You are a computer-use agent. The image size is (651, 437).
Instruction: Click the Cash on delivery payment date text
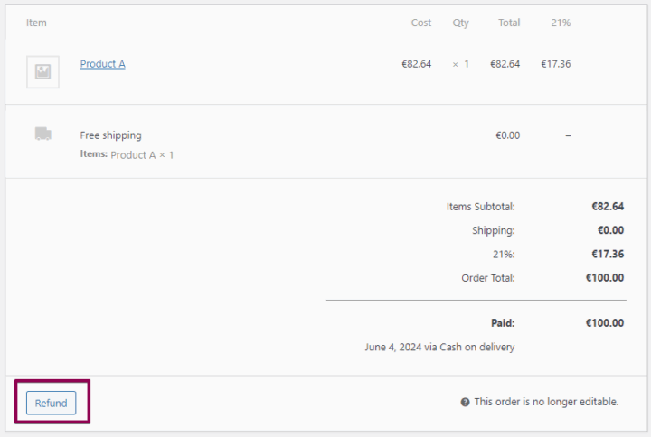point(439,347)
